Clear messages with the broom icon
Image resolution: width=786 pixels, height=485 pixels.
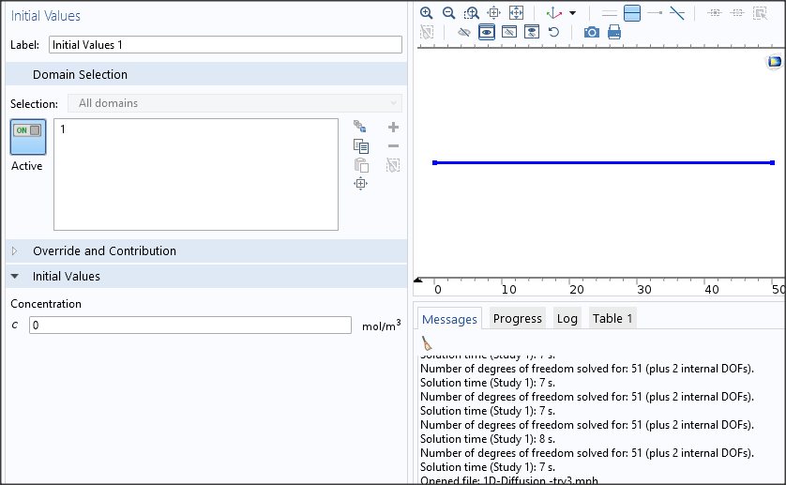[427, 343]
